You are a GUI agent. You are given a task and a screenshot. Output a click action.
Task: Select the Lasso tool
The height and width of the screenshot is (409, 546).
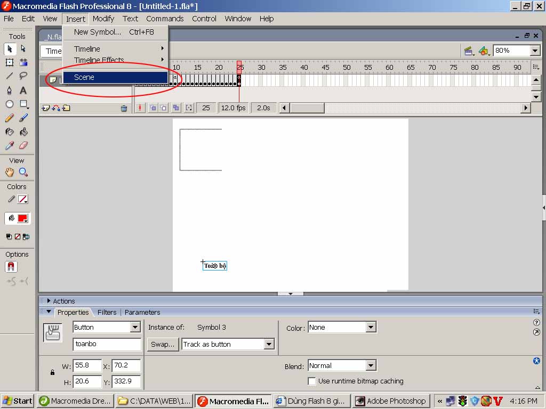(23, 76)
